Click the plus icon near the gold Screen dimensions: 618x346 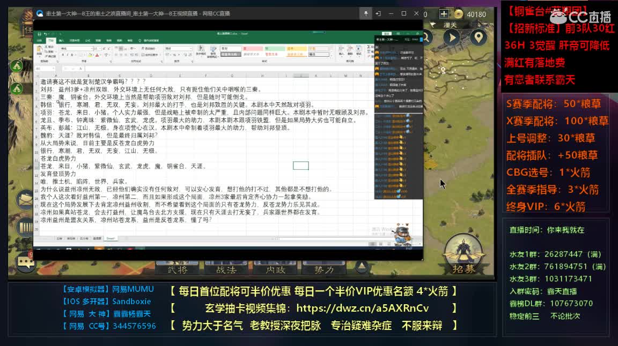pos(444,14)
